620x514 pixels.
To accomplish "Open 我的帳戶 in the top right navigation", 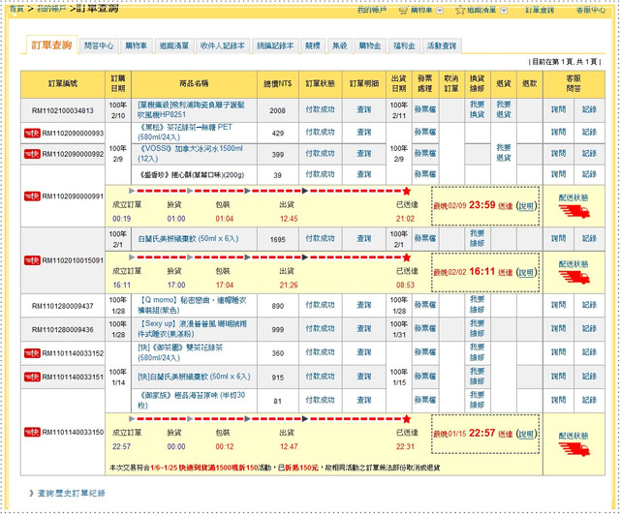I will pyautogui.click(x=372, y=11).
